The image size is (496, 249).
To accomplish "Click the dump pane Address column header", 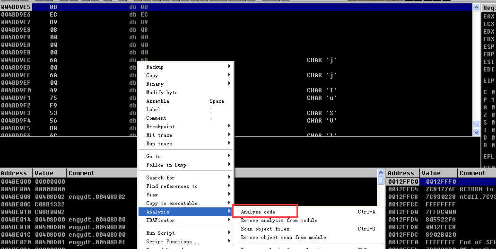I will click(x=15, y=173).
